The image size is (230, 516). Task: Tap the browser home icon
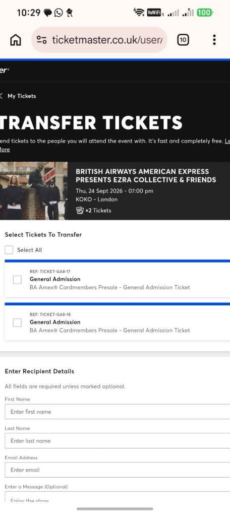(16, 40)
